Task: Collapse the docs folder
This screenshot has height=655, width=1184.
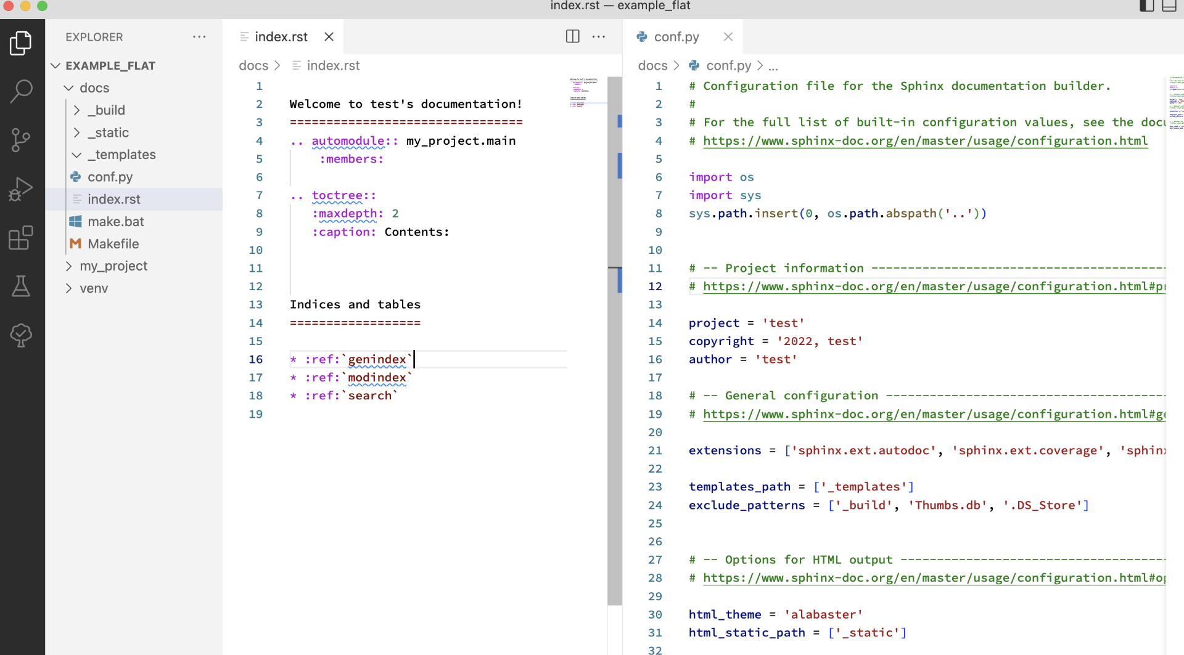Action: pos(69,88)
